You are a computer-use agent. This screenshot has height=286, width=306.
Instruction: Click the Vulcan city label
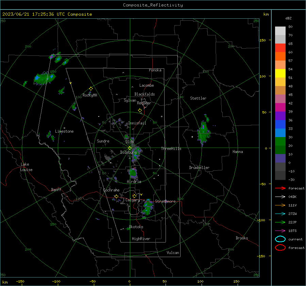(173, 253)
